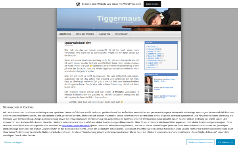Open the September 2009 archive

pos(155,60)
